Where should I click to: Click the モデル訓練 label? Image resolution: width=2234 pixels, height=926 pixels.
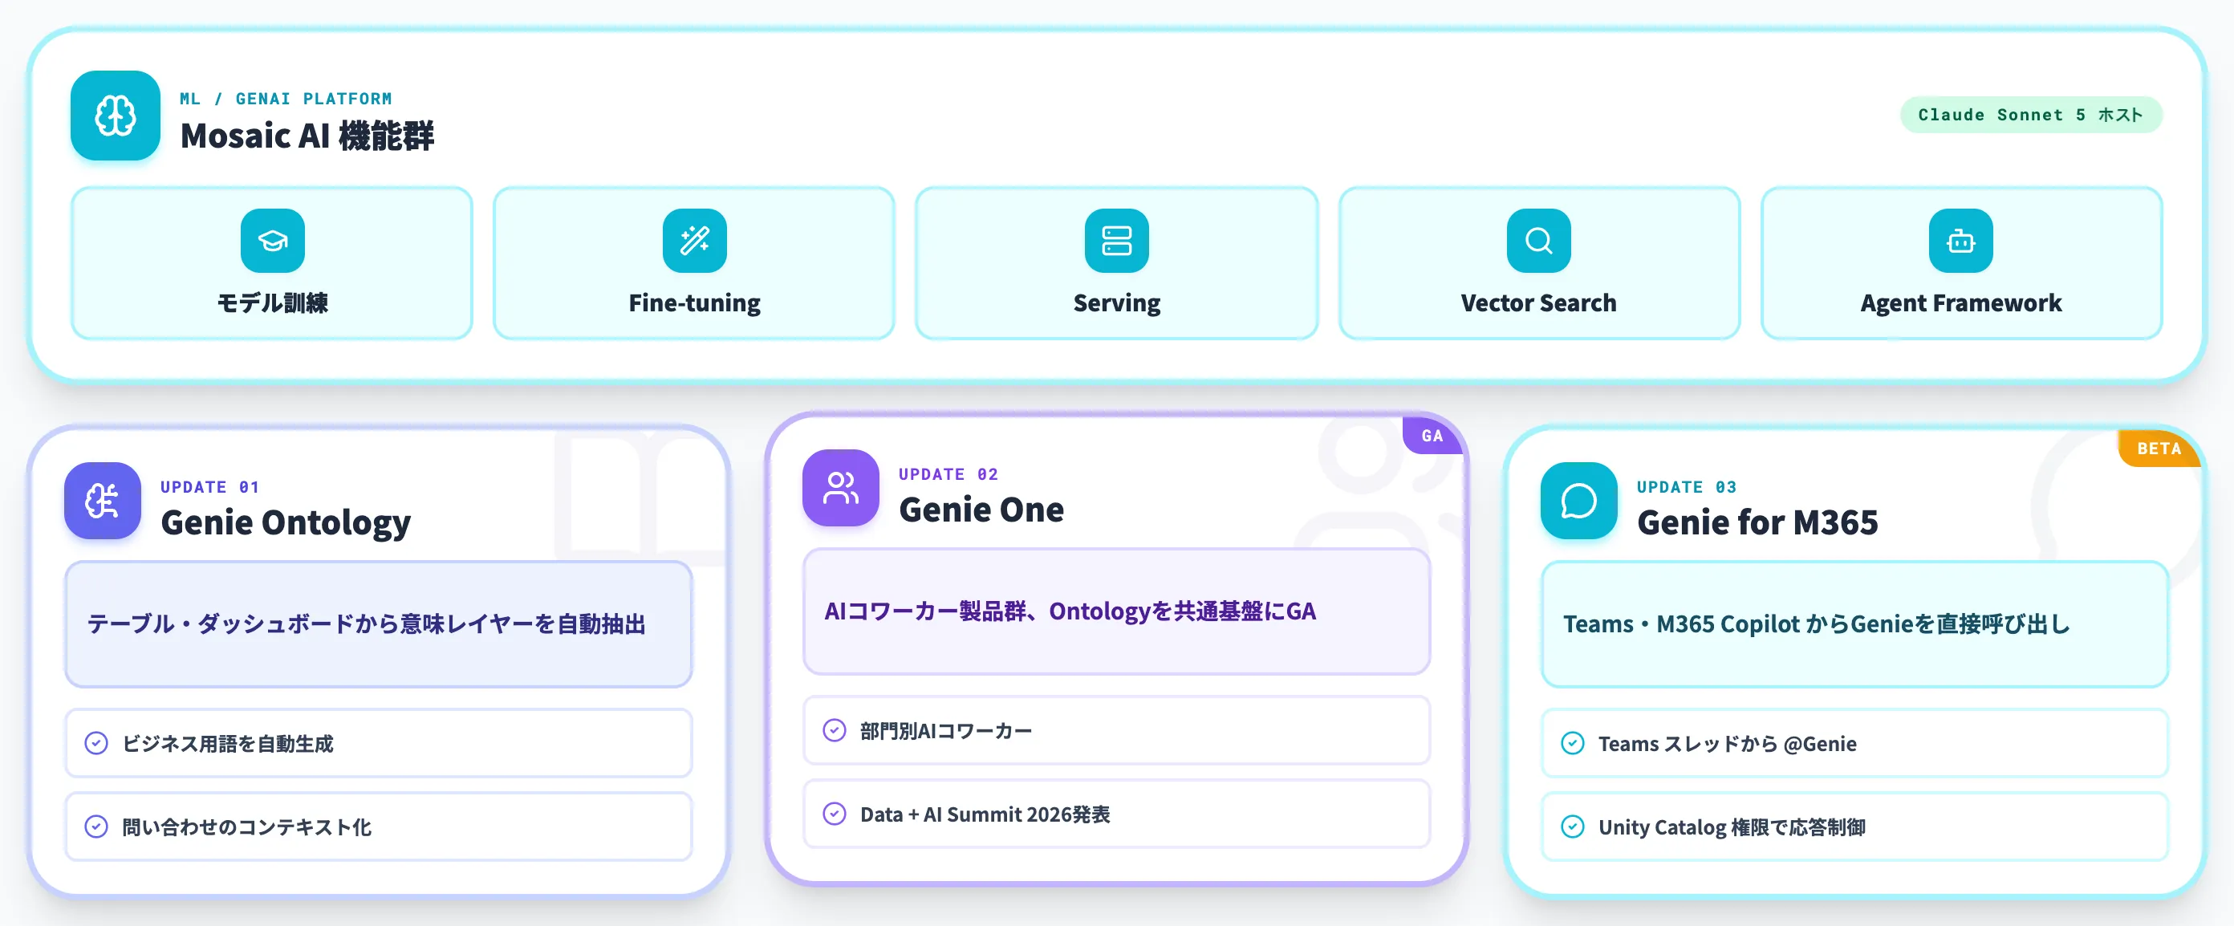pyautogui.click(x=272, y=303)
